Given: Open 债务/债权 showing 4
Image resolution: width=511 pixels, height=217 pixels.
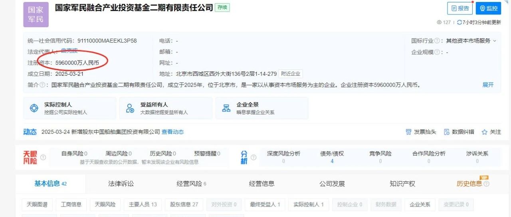Looking at the screenshot, I should (x=332, y=157).
